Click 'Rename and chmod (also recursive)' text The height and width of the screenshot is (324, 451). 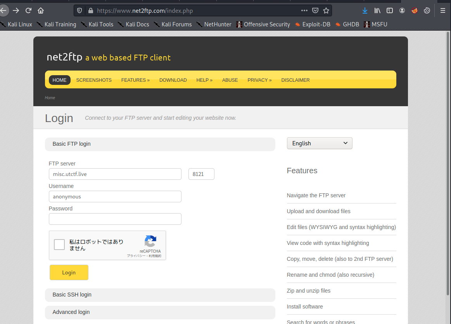(330, 275)
